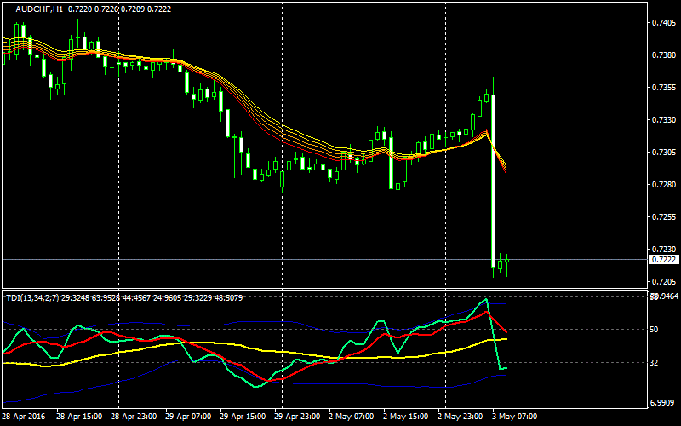
Task: Click the 0.7255 price axis label
Action: [x=663, y=217]
